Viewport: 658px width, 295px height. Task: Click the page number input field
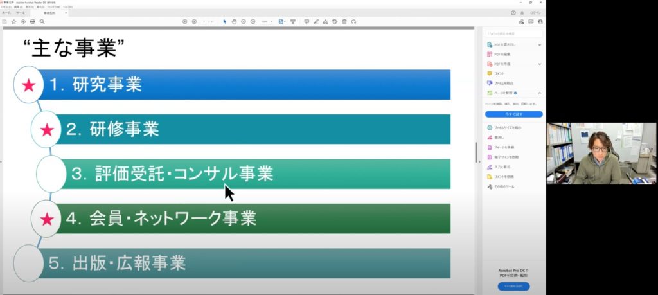click(x=204, y=21)
